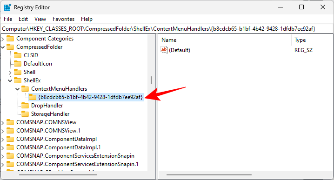Image resolution: width=334 pixels, height=180 pixels.
Task: Click the COMSNAP.COMNSView.1 folder icon
Action: [10, 131]
